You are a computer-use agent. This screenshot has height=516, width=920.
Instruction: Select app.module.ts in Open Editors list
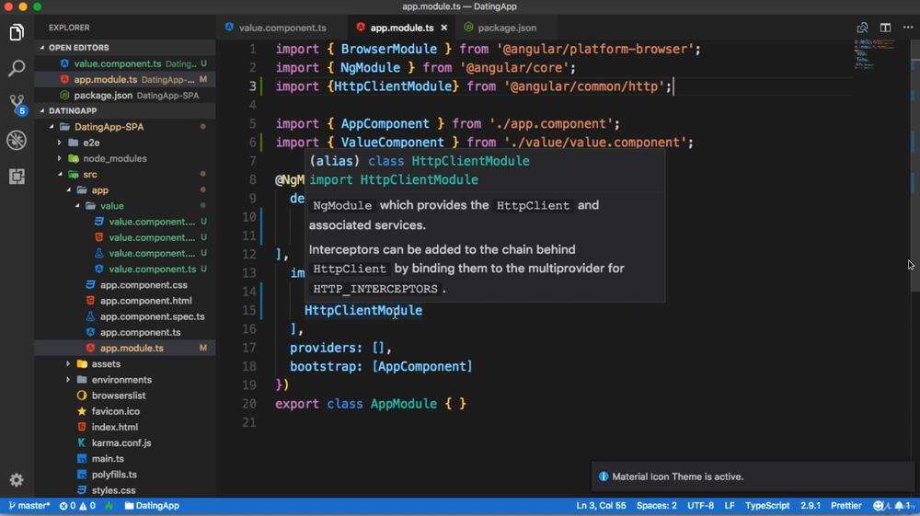click(x=125, y=79)
